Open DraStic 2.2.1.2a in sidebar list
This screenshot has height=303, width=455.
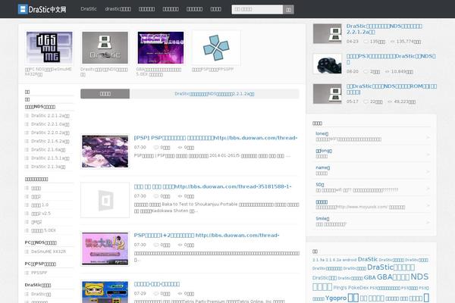click(50, 116)
